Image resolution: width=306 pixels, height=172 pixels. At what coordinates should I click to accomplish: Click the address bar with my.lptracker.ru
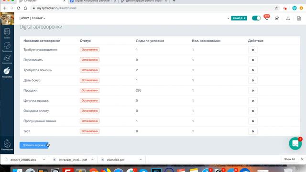click(x=152, y=8)
